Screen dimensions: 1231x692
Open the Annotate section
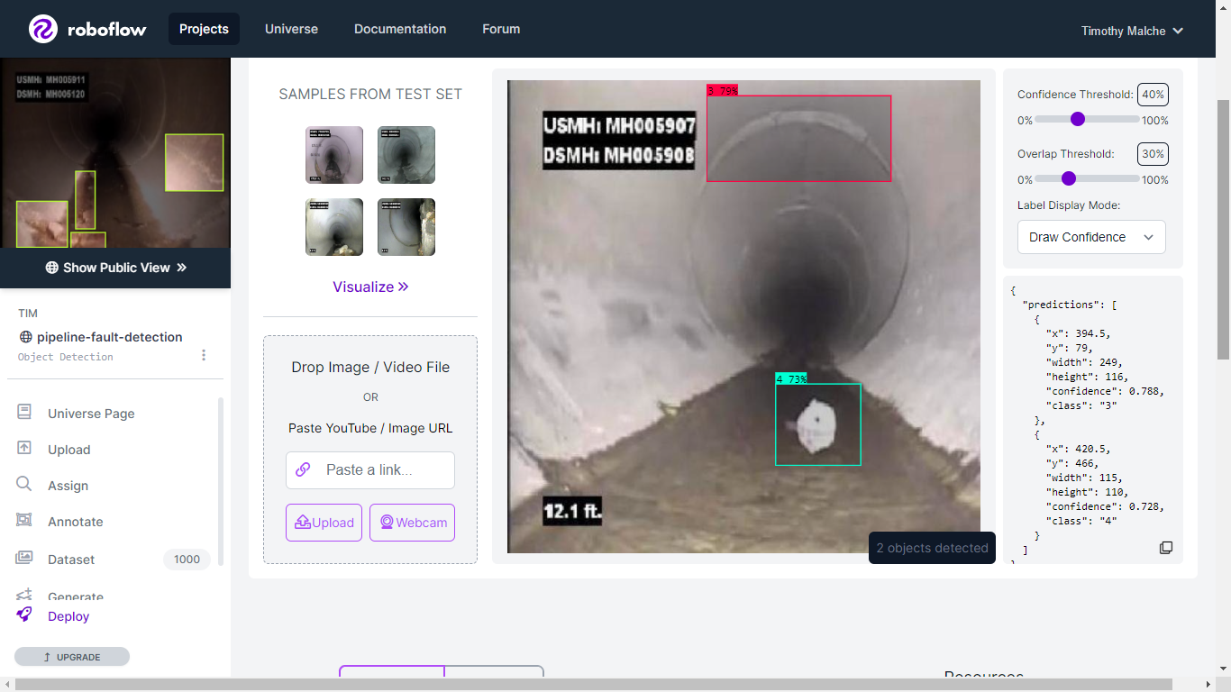click(75, 522)
